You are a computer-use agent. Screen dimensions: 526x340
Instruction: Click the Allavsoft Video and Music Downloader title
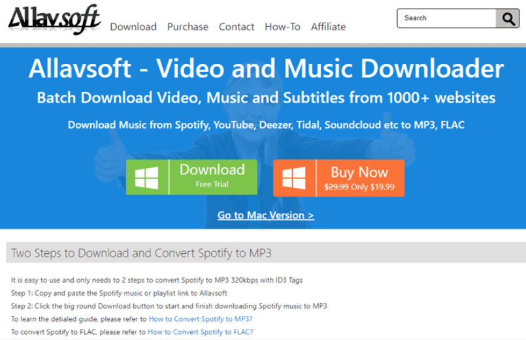(x=266, y=69)
